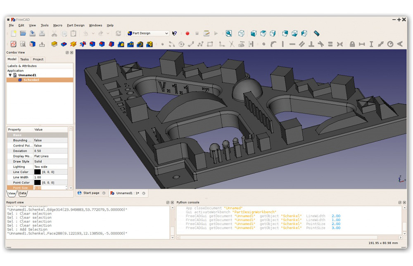The width and height of the screenshot is (413, 266).
Task: Click the Point Size spinner arrows
Action: tap(66, 188)
